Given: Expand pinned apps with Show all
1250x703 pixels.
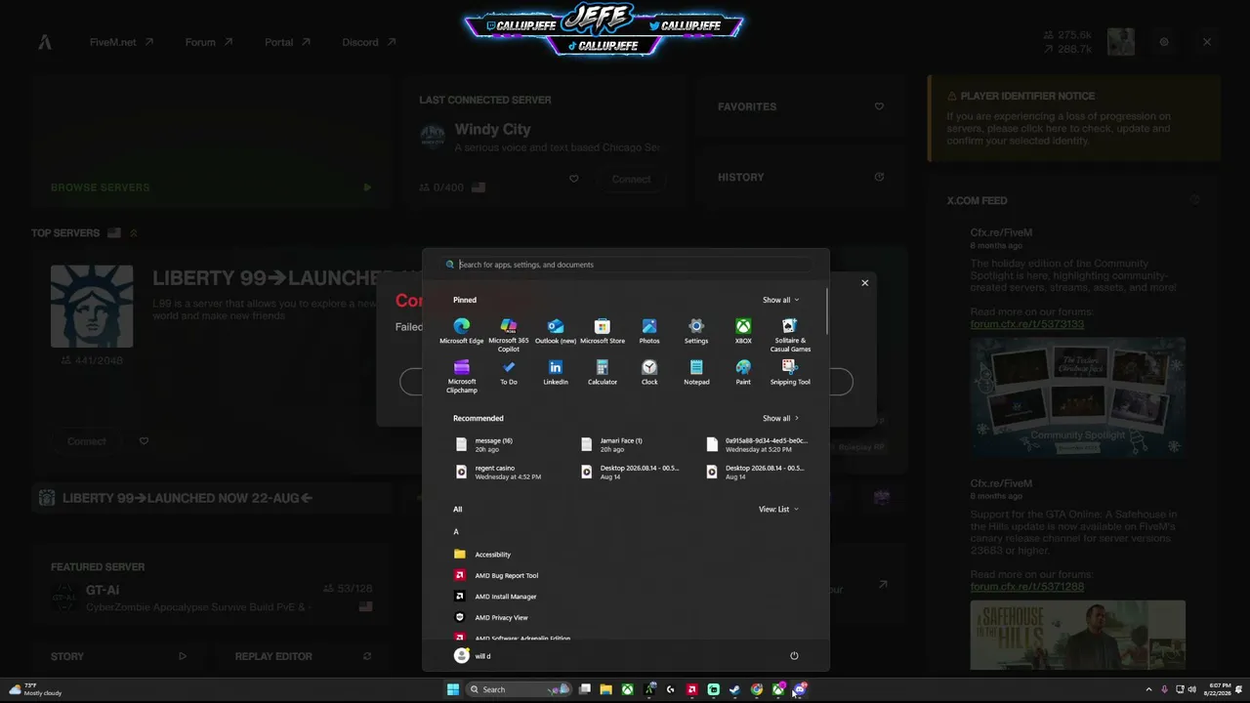Looking at the screenshot, I should [x=780, y=300].
